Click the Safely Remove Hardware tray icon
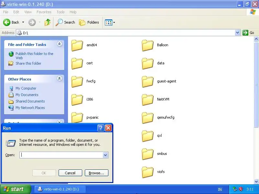This screenshot has height=194, width=259. click(x=235, y=189)
